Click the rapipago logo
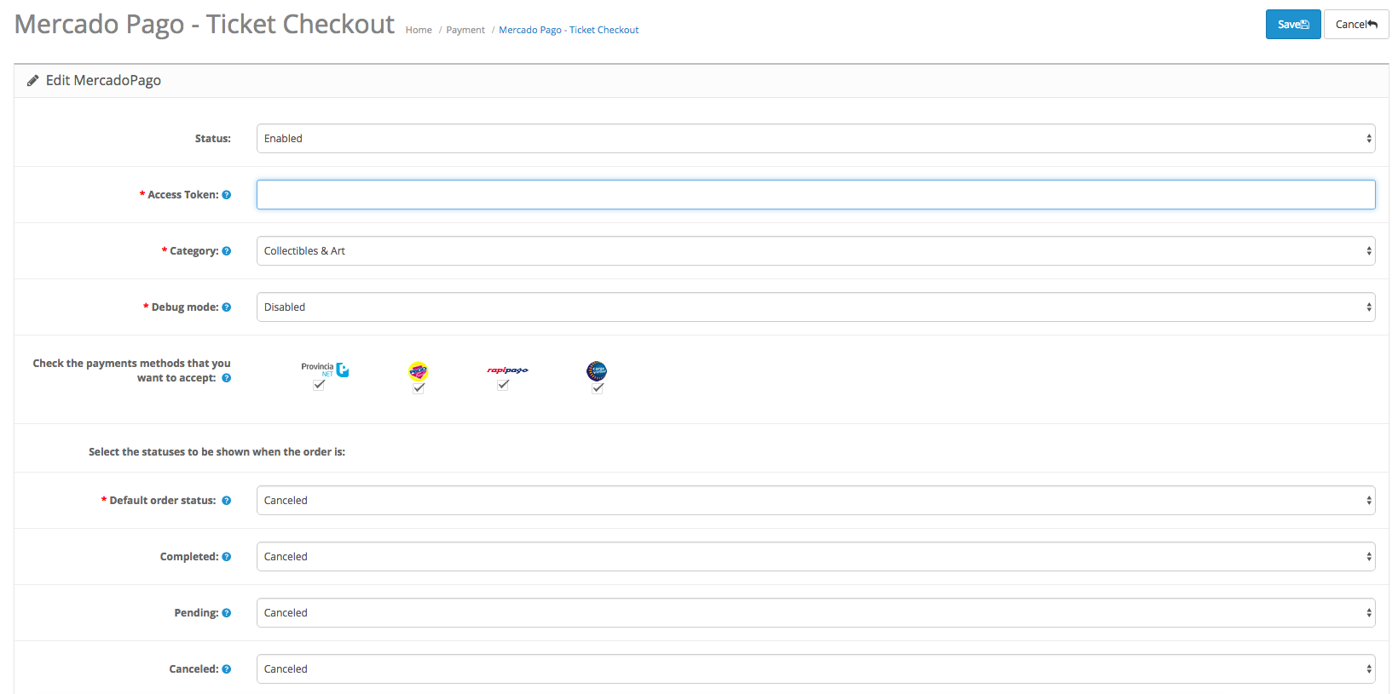The image size is (1398, 694). (x=507, y=370)
